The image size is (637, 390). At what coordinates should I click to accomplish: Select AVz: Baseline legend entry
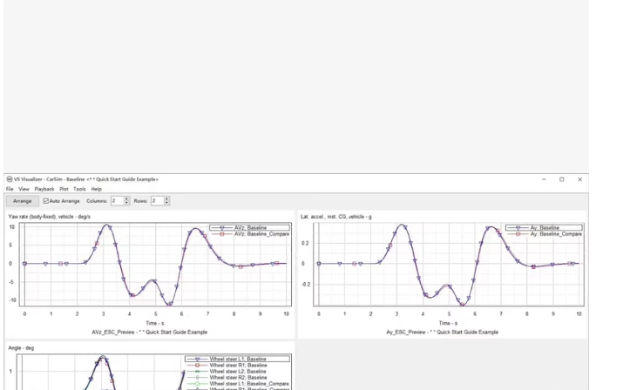[x=250, y=228]
